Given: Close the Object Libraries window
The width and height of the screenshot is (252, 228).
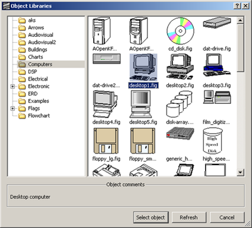Looking at the screenshot, I should 245,6.
